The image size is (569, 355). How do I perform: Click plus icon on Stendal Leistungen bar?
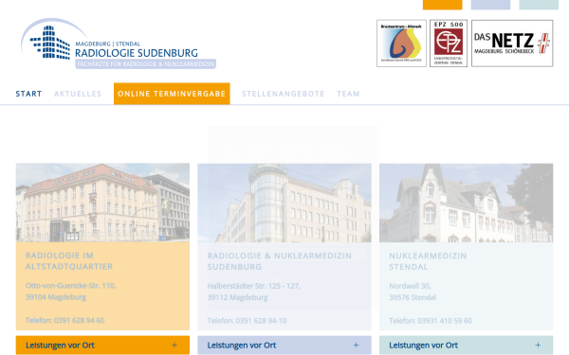[538, 346]
